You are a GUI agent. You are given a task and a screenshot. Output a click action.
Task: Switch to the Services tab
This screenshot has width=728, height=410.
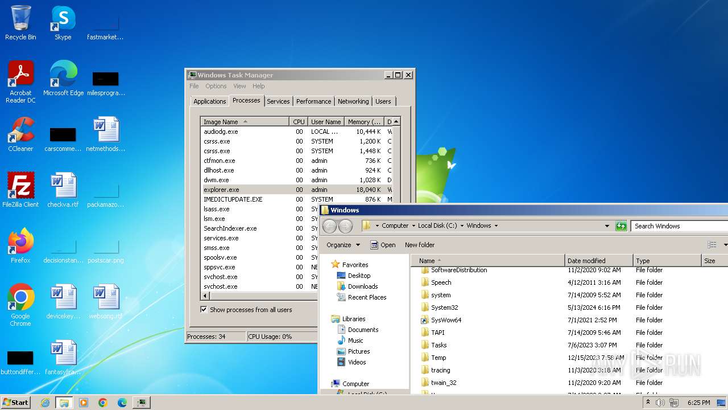tap(278, 101)
